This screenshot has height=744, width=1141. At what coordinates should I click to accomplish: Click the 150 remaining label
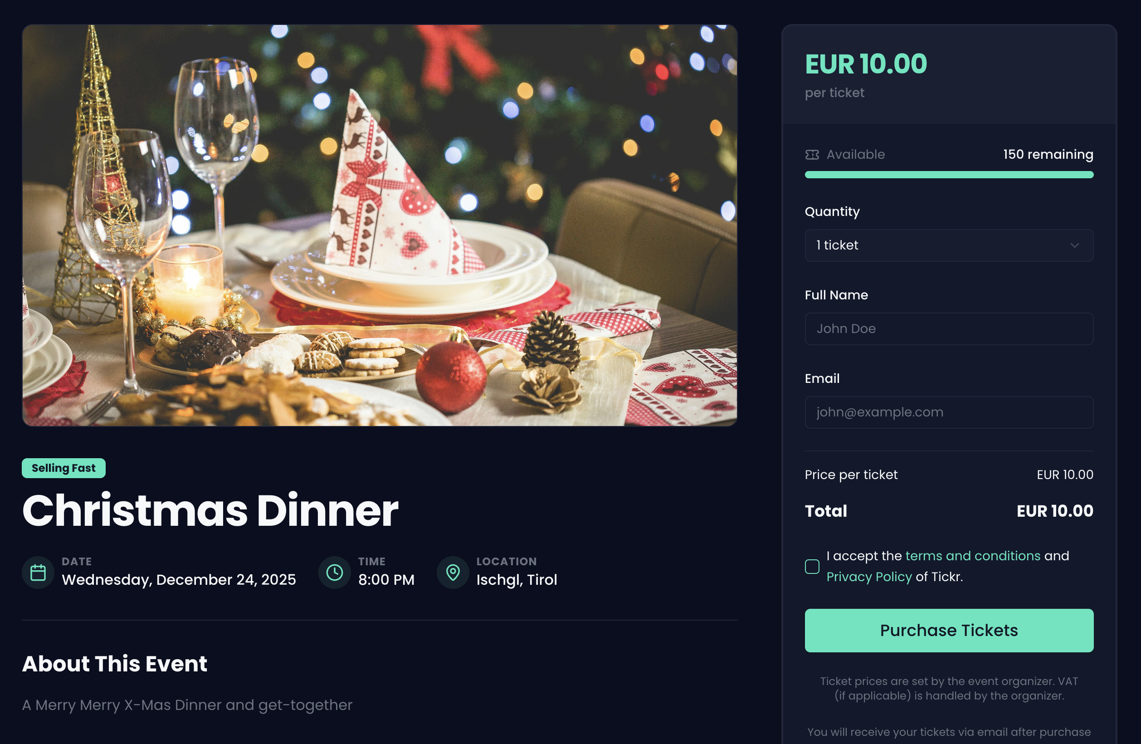pos(1048,154)
